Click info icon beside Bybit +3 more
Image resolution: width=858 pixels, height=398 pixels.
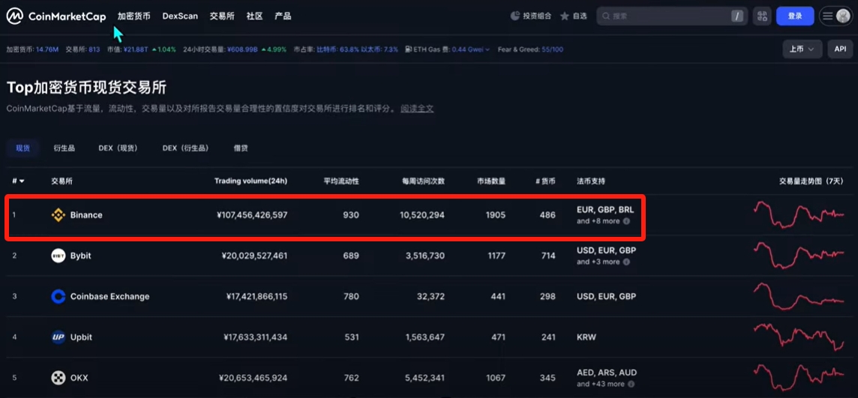[x=626, y=262]
